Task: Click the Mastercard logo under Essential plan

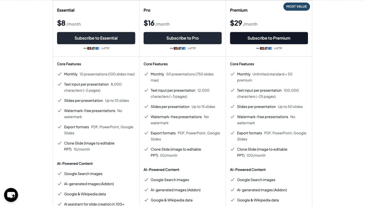Action: pos(89,48)
